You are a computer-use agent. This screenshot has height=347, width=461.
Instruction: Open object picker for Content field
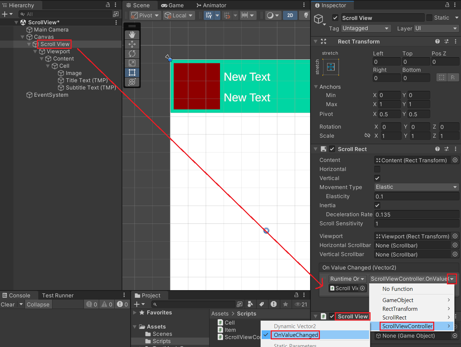pos(455,160)
